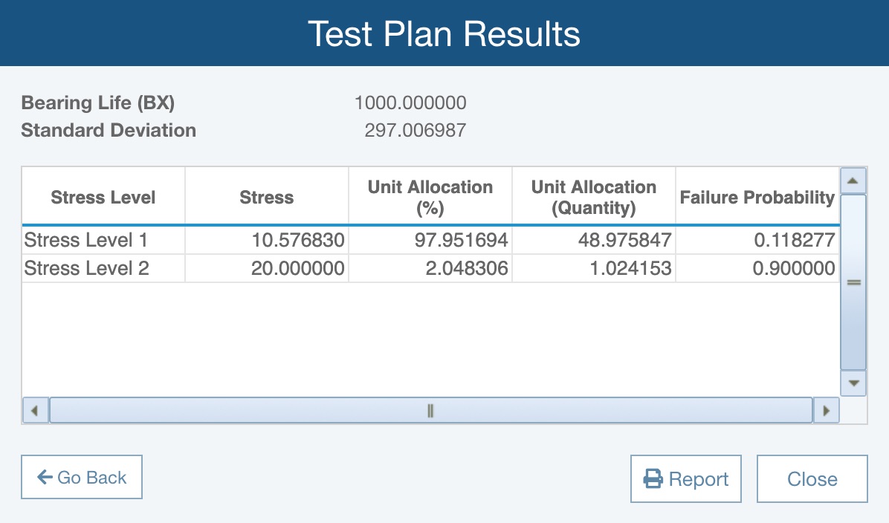The image size is (889, 523).
Task: Click the left arrow icon on Go Back
Action: [x=45, y=478]
